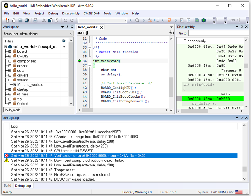Open the CMSIS-DAP menu
Viewport: 251px width, 196px height.
(x=92, y=14)
